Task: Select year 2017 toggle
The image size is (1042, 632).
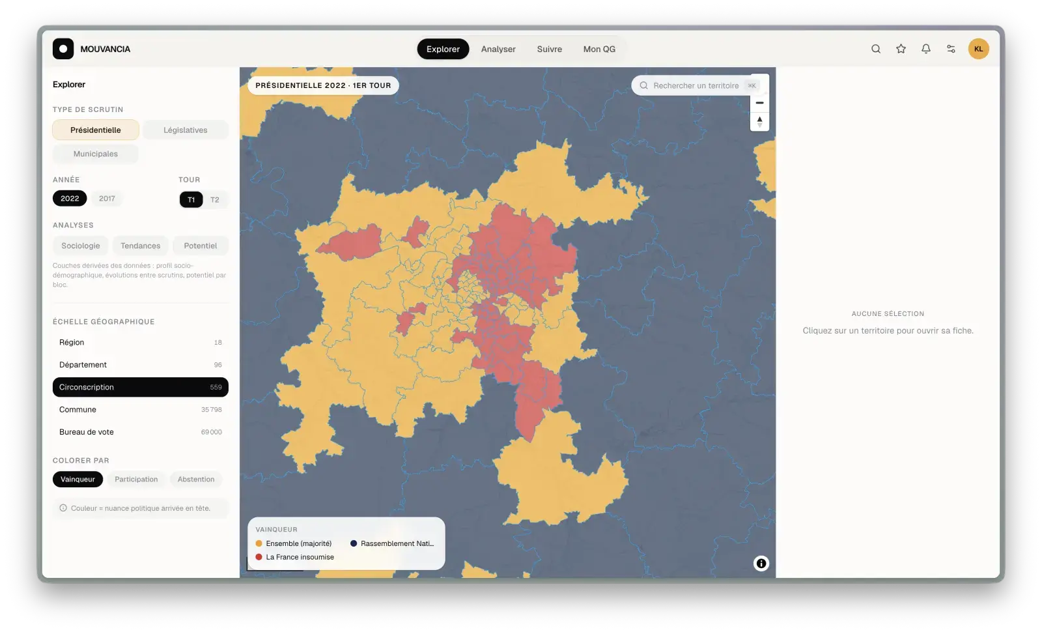Action: coord(107,199)
